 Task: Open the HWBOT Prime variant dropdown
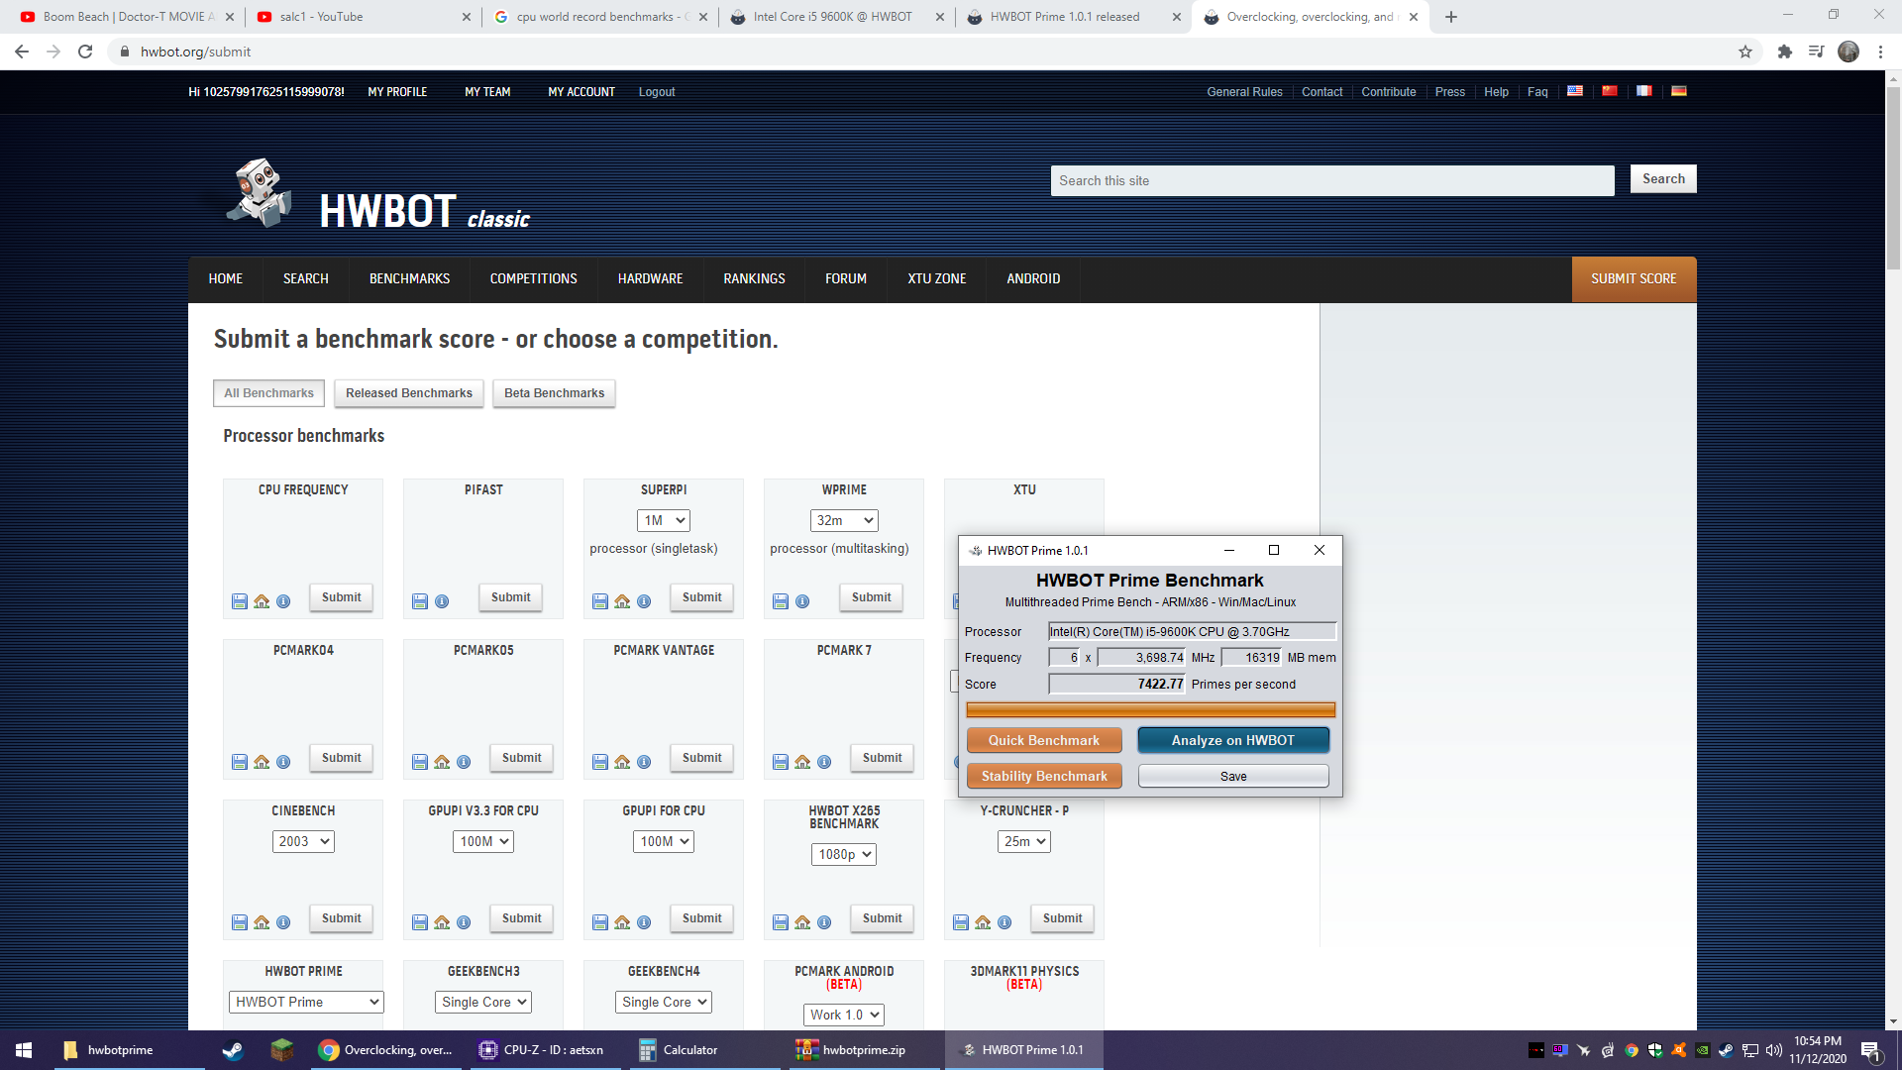pyautogui.click(x=306, y=1002)
